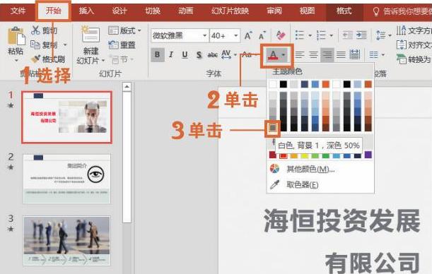
Task: Click the clear formatting eraser icon
Action: 281,35
